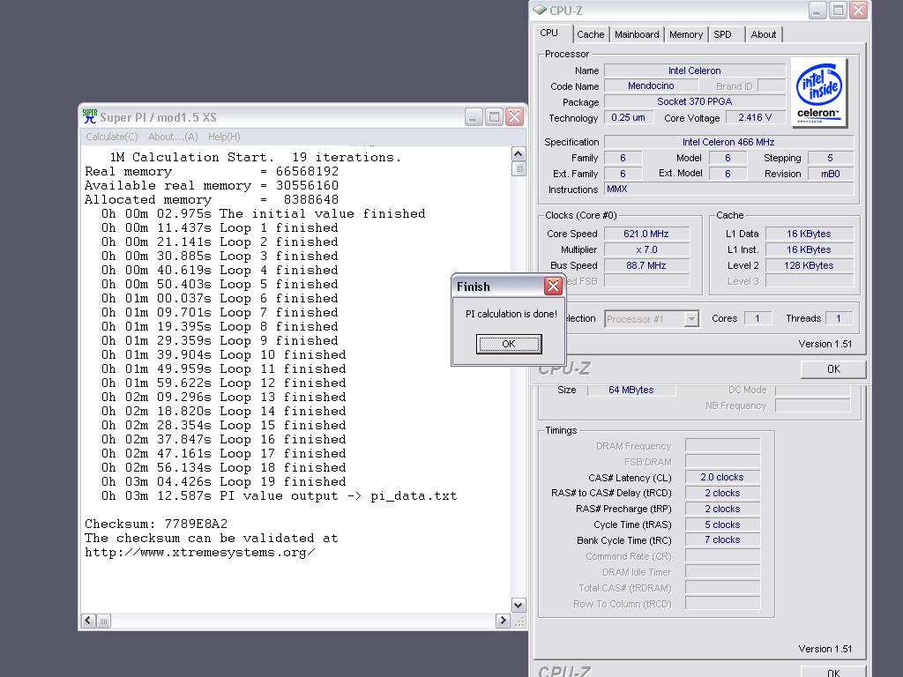
Task: Click Cycle Time (tRAS) value '5 clocks'
Action: (722, 524)
